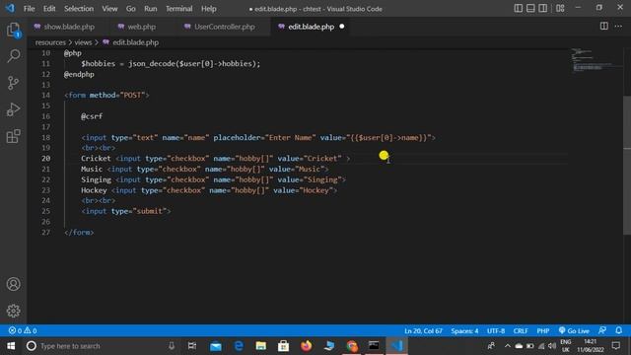Change language mode via PHP
This screenshot has width=631, height=355.
(x=543, y=330)
